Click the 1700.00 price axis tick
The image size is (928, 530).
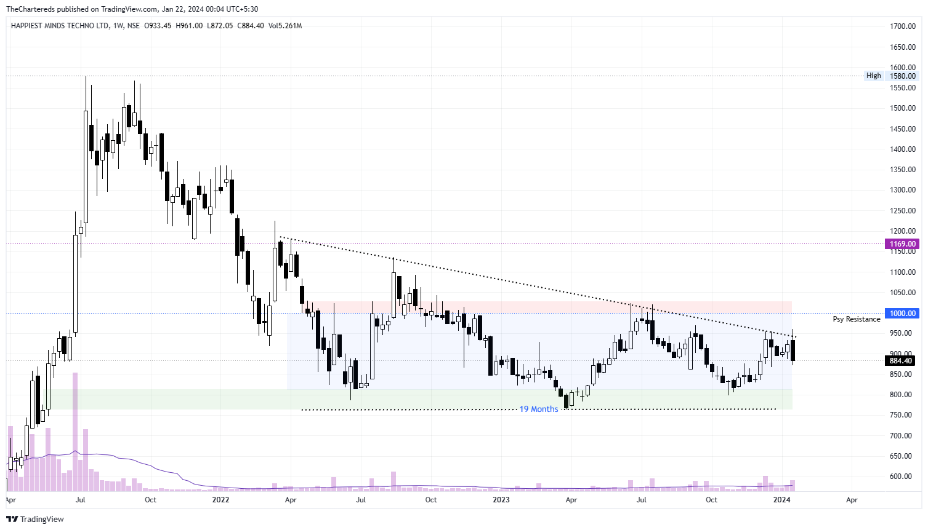pos(903,26)
